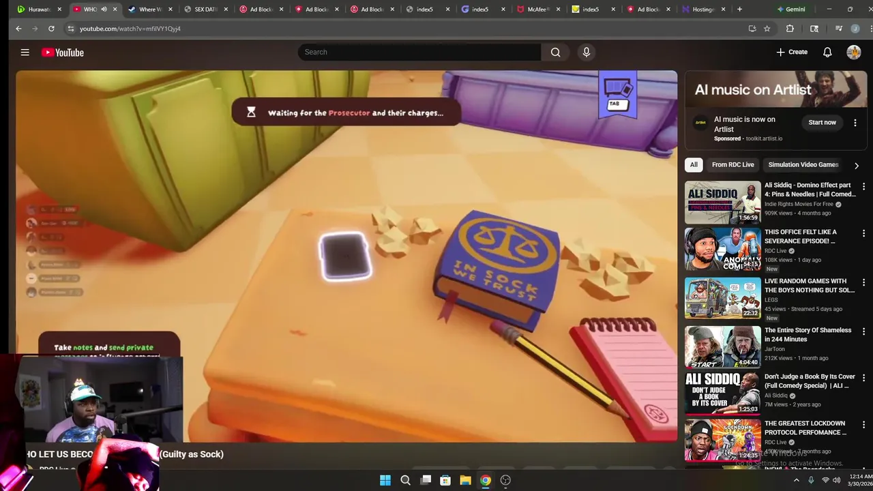Mute the playing YouTube tab via speaker icon
The width and height of the screenshot is (873, 491).
(104, 10)
